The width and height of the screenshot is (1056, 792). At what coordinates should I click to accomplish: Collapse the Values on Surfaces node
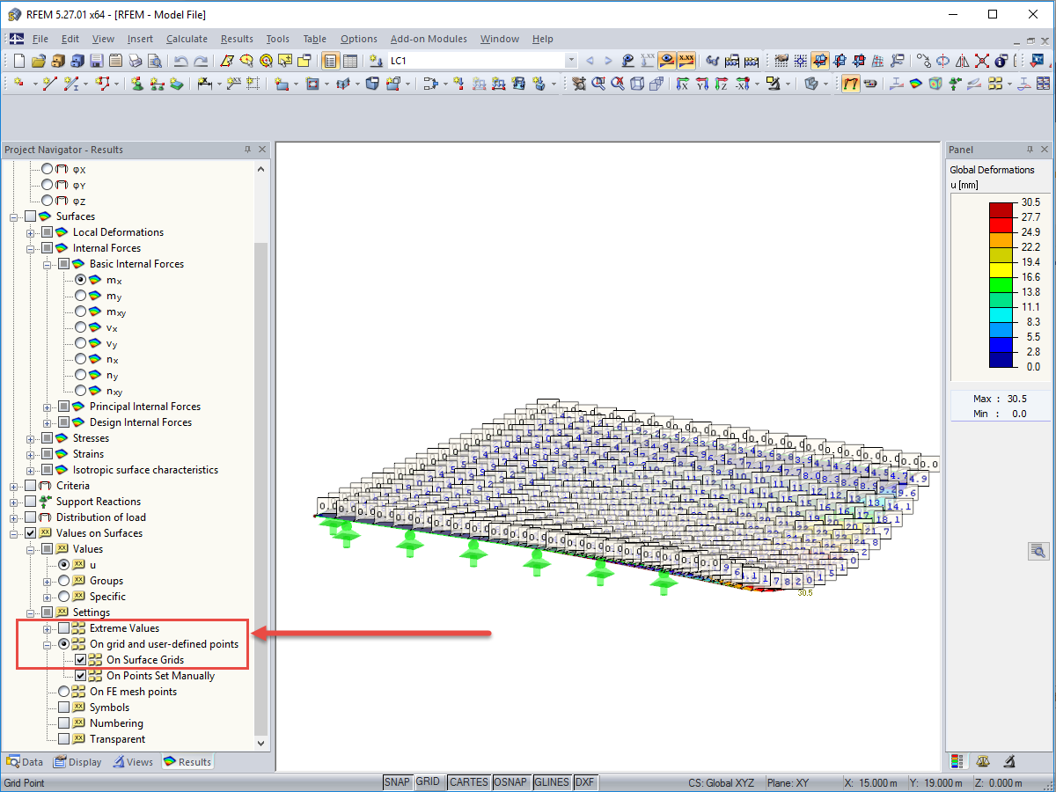pos(14,533)
